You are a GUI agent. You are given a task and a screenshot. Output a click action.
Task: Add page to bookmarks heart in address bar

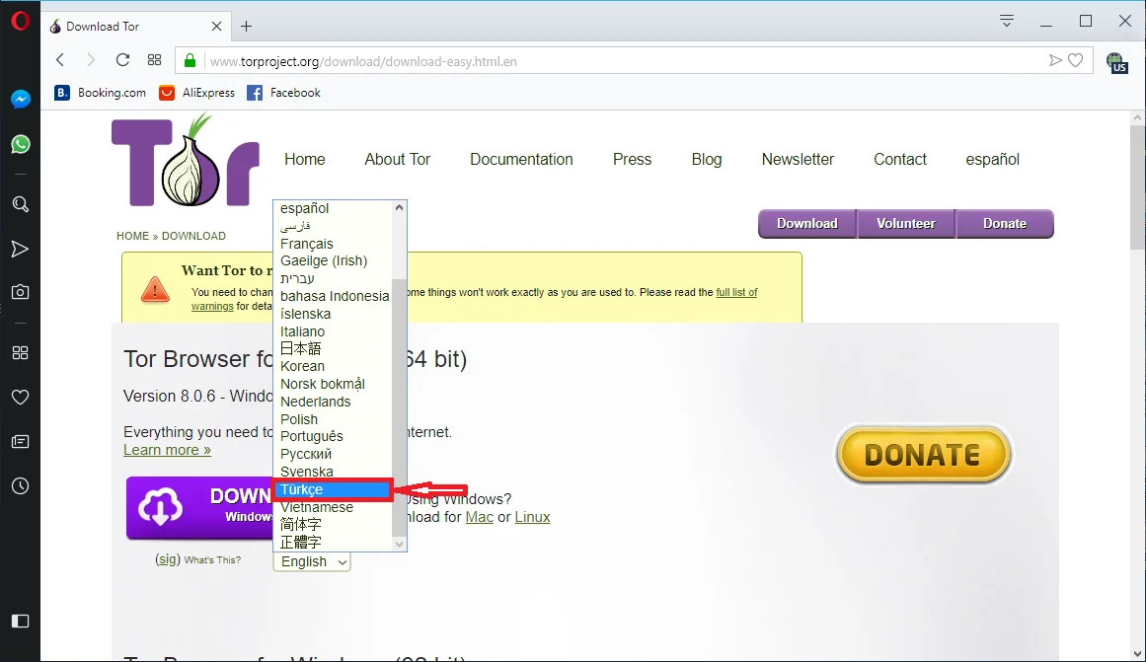click(1076, 60)
